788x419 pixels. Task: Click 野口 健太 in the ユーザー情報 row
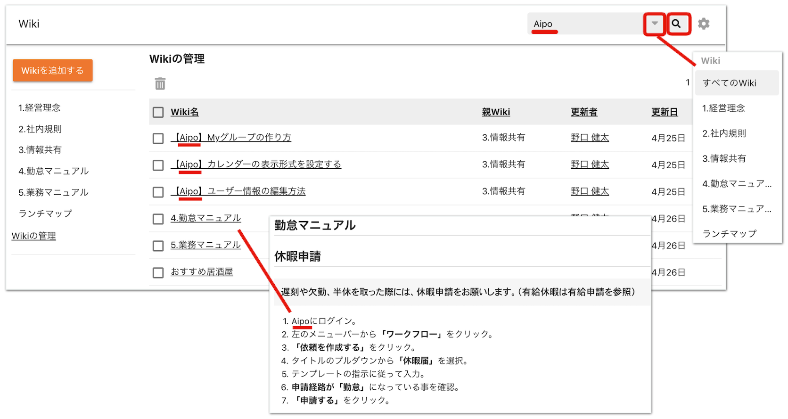590,191
